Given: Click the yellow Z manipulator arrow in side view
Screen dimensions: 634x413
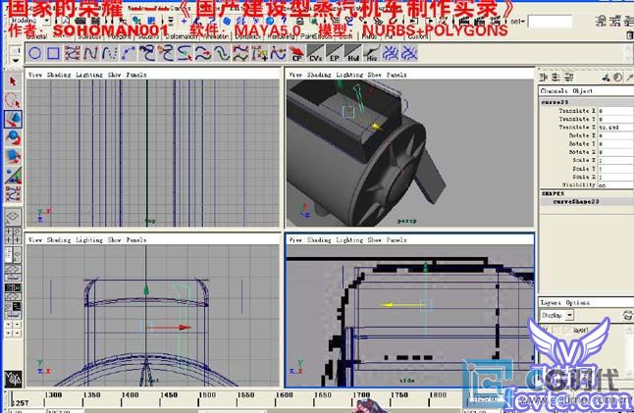Looking at the screenshot, I should 387,305.
